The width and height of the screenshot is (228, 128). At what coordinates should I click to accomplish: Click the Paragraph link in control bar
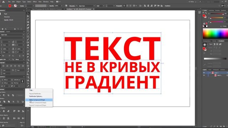[x=119, y=6]
